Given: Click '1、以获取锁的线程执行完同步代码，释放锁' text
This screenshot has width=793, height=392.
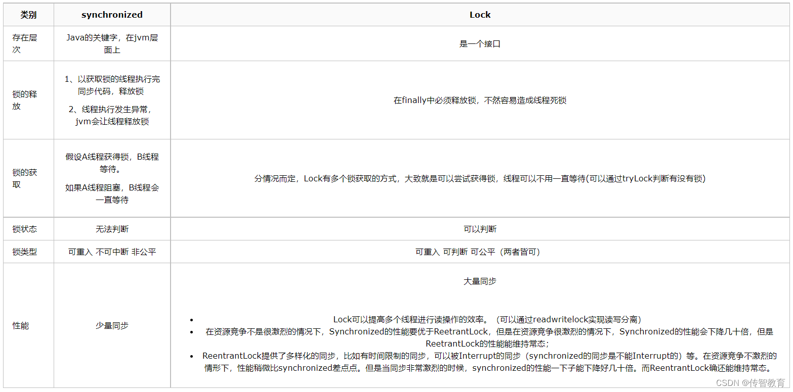Looking at the screenshot, I should coord(112,85).
